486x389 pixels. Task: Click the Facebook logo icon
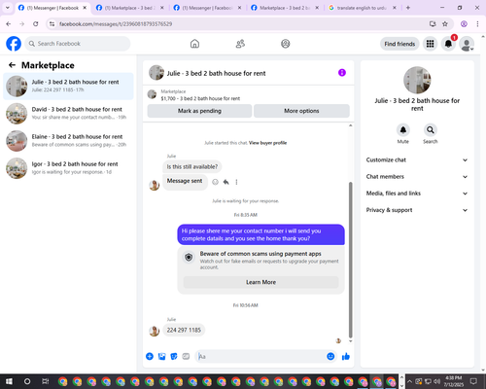click(14, 44)
